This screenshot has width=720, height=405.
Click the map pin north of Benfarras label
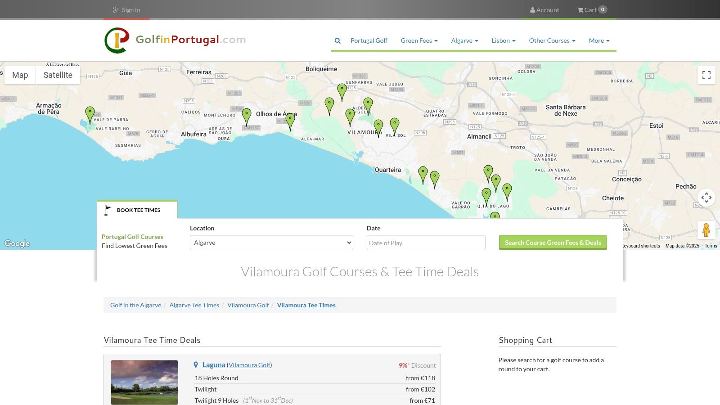342,93
